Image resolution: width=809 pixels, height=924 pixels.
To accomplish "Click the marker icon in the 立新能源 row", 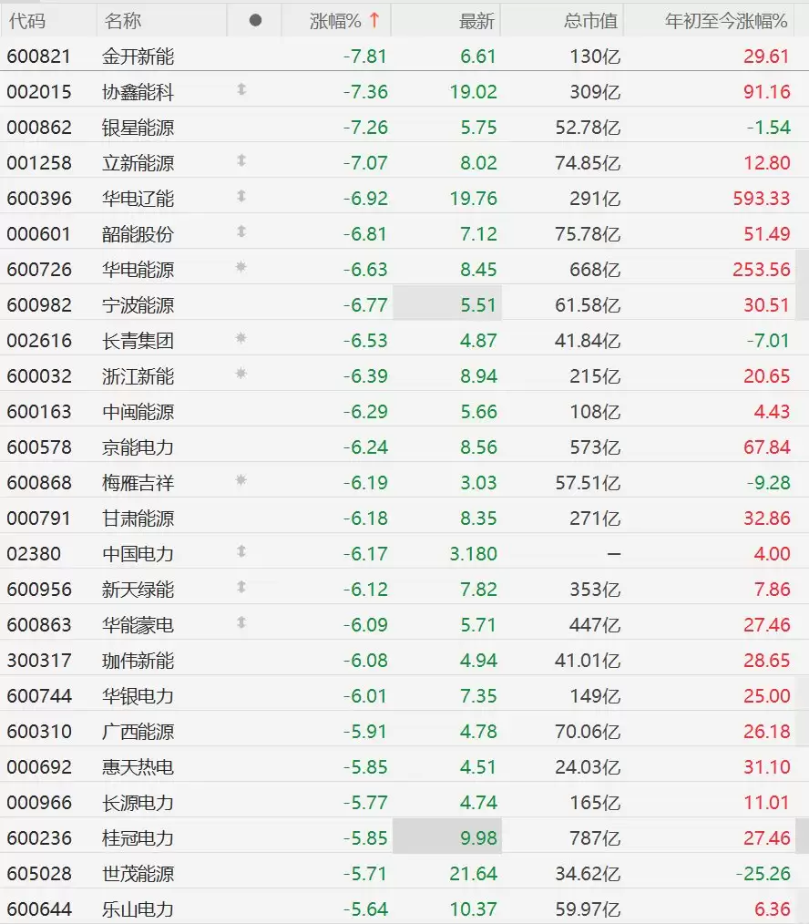I will pos(241,160).
